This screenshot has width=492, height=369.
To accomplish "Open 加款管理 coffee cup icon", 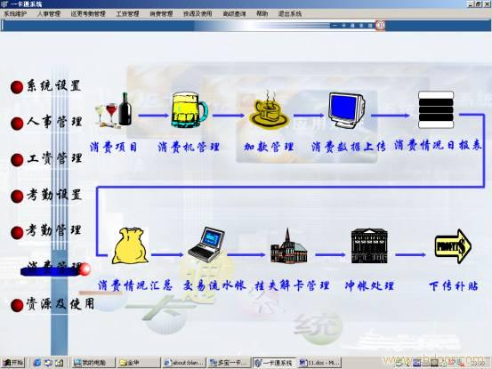I will 269,110.
